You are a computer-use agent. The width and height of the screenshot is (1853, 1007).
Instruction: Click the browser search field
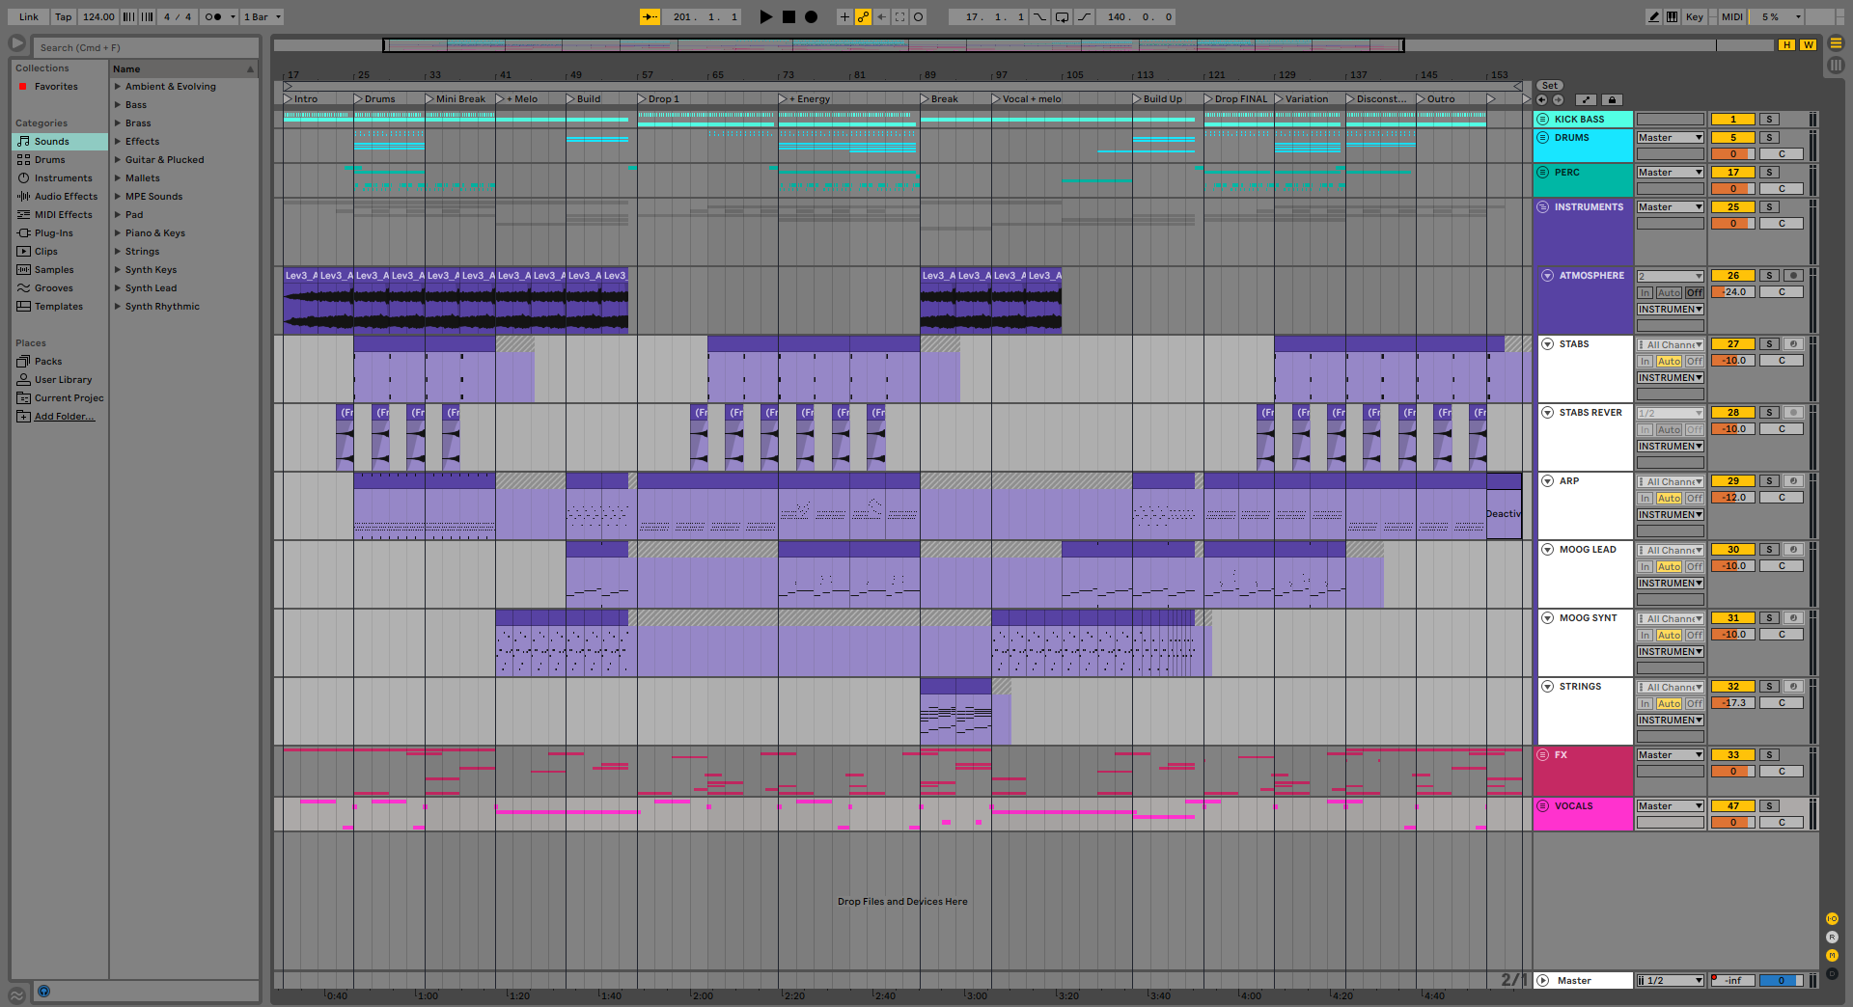pos(147,47)
